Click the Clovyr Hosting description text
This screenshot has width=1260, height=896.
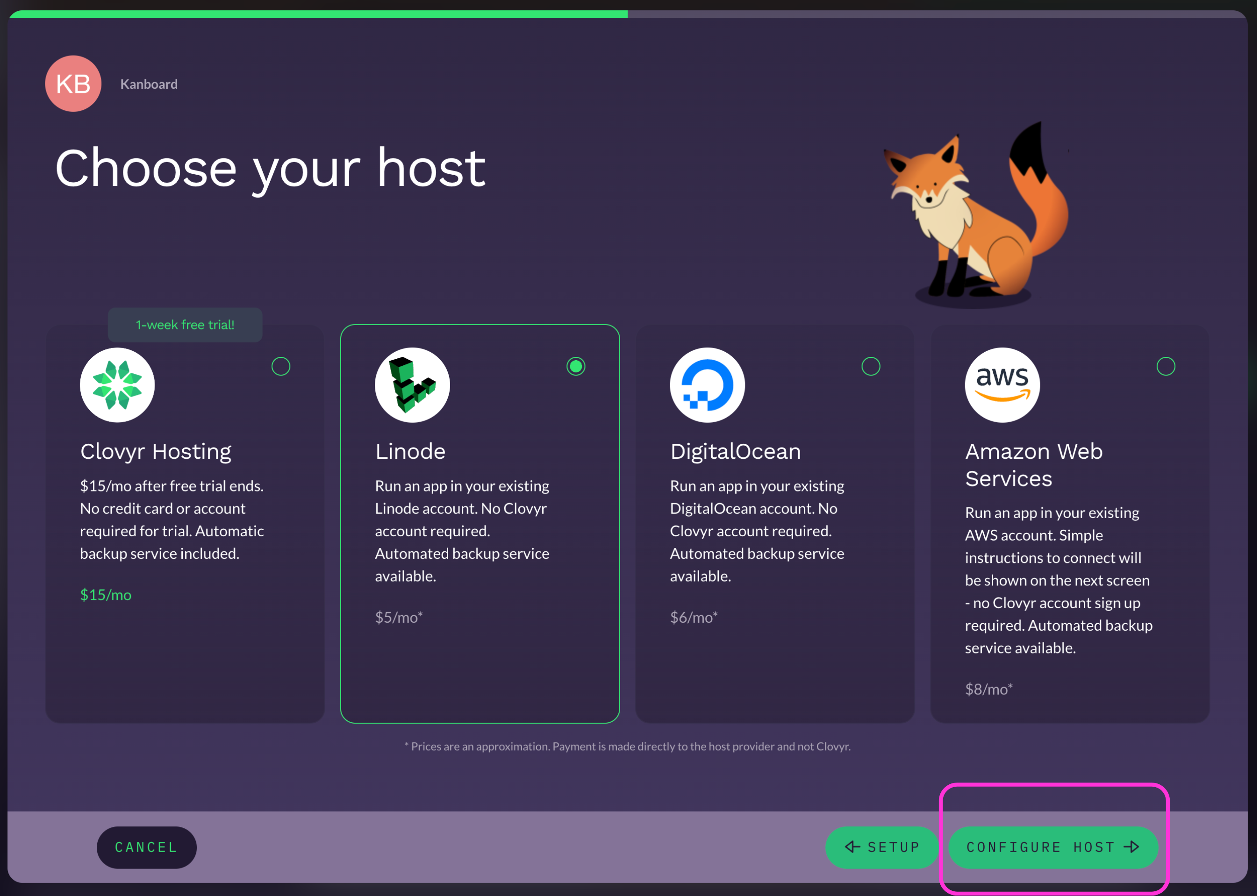pos(172,520)
